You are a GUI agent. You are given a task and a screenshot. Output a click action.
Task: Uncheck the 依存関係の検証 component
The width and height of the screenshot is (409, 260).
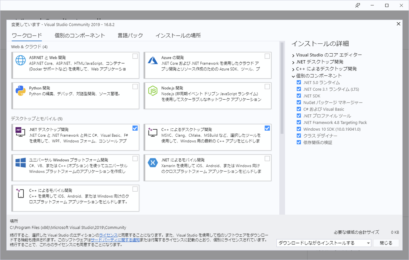[299, 142]
